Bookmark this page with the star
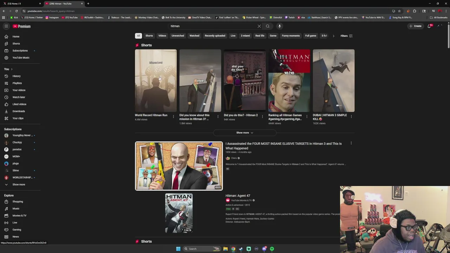The height and width of the screenshot is (253, 450). (399, 11)
